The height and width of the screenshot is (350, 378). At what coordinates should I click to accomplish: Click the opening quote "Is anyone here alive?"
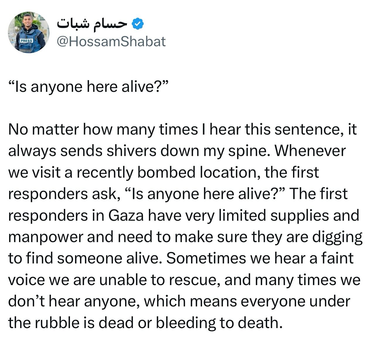click(88, 87)
